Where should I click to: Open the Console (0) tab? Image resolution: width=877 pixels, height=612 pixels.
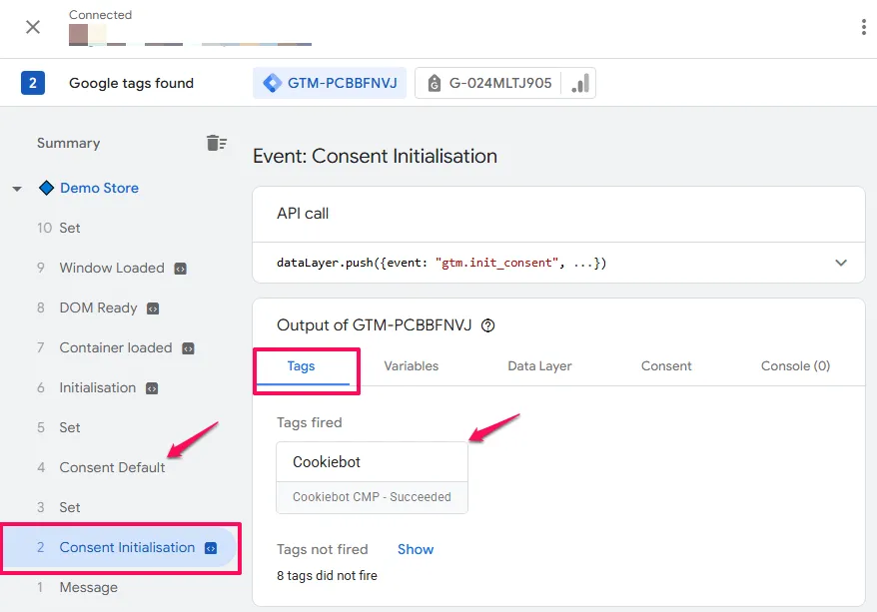(794, 365)
